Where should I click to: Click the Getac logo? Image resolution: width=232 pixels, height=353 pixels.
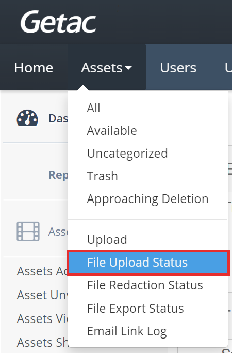(x=58, y=22)
